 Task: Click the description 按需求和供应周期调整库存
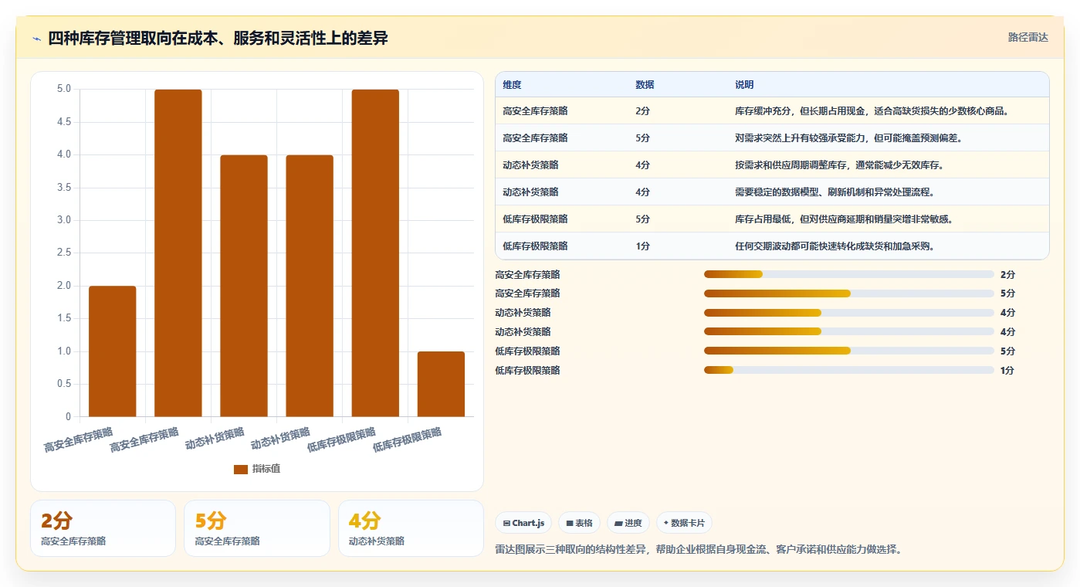pos(839,165)
